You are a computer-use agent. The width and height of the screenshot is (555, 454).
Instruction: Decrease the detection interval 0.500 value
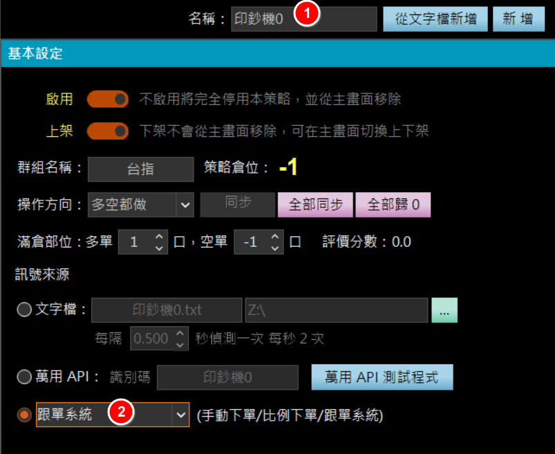(180, 345)
